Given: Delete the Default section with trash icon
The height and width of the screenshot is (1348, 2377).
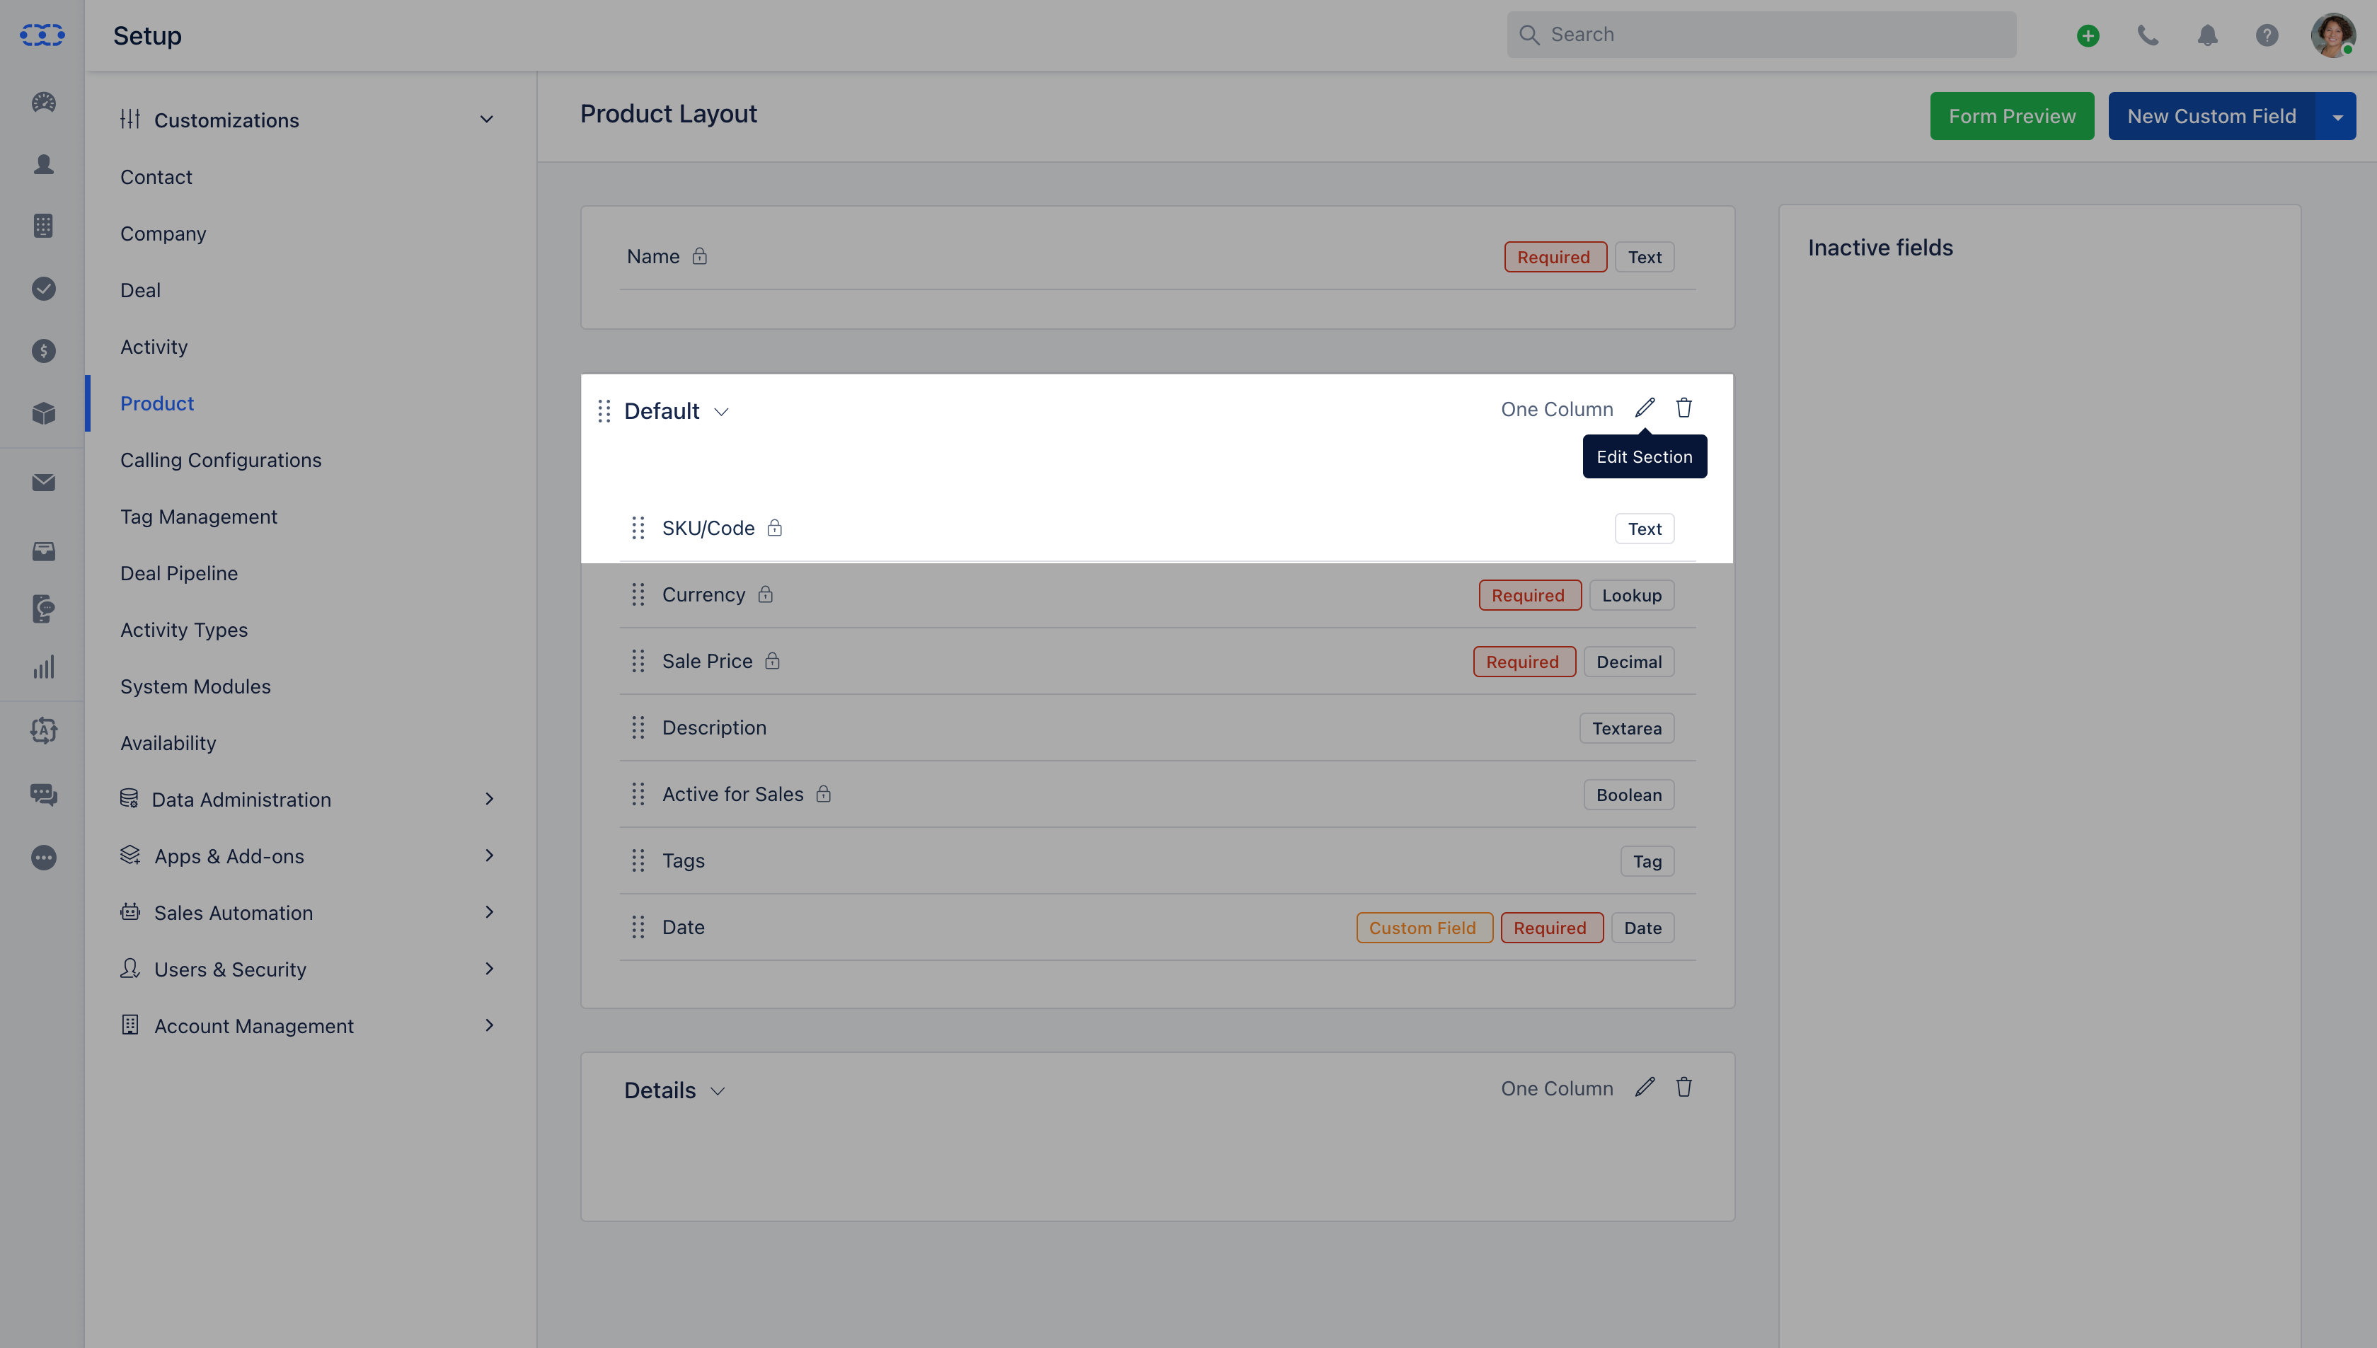Looking at the screenshot, I should click(x=1684, y=408).
